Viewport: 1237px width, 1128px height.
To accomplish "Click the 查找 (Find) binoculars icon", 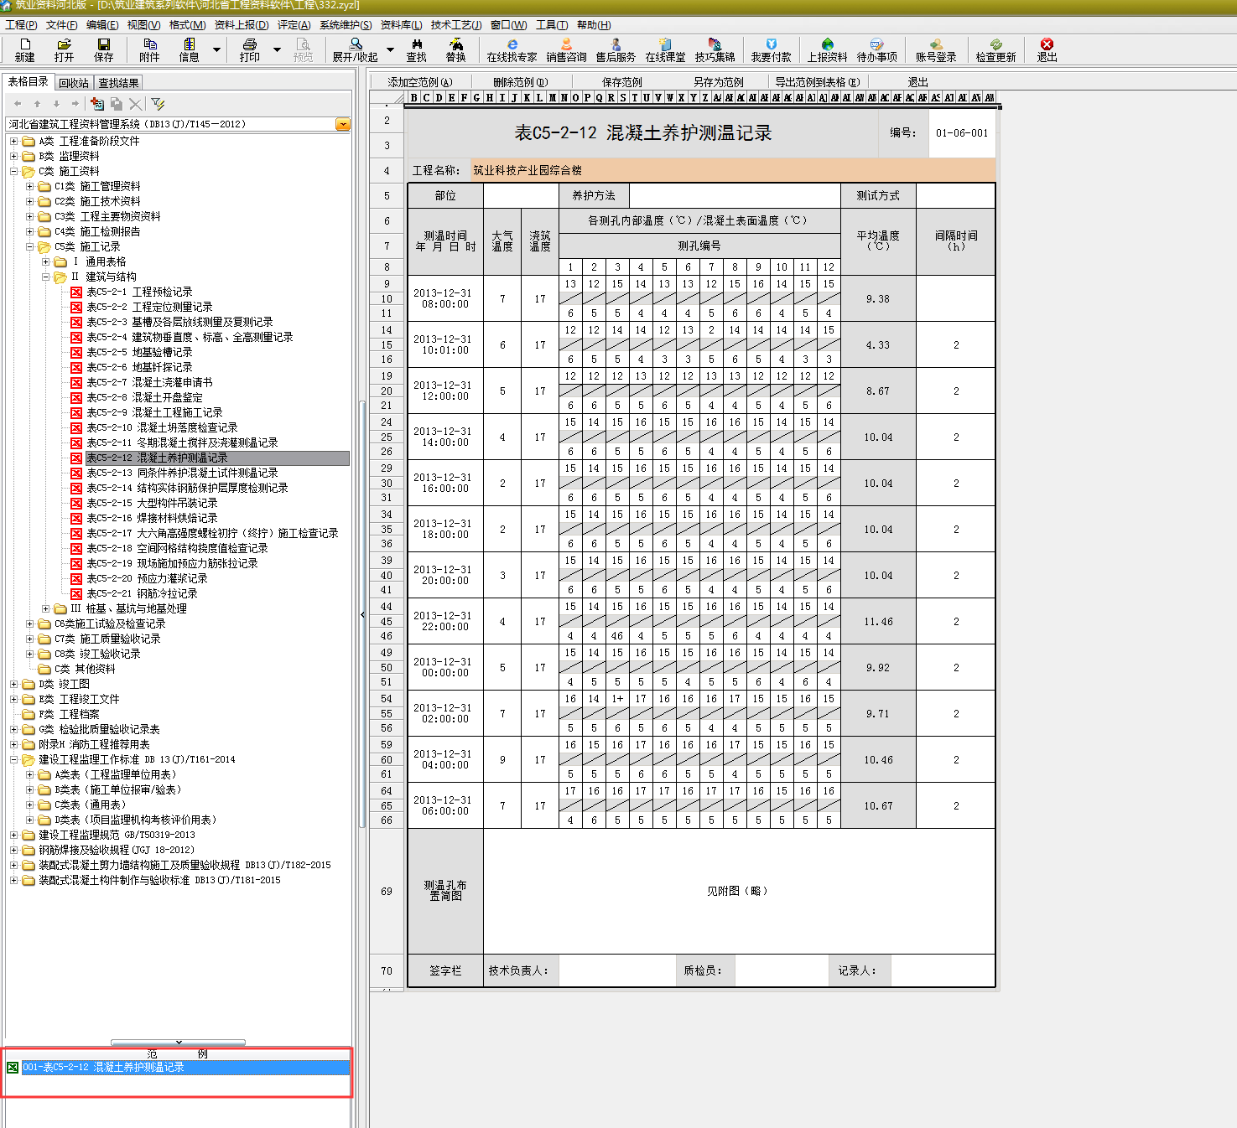I will pyautogui.click(x=417, y=50).
